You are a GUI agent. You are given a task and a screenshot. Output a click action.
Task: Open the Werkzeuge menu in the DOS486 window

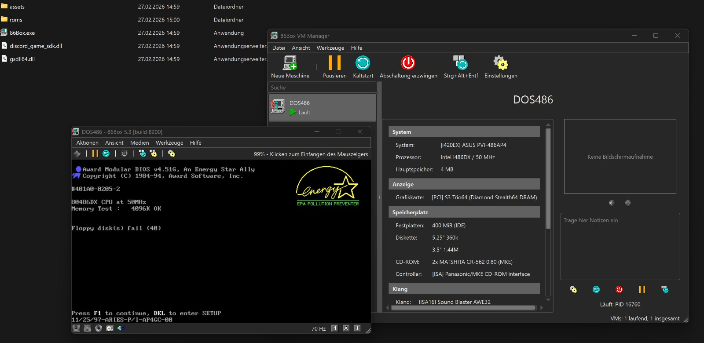(169, 143)
